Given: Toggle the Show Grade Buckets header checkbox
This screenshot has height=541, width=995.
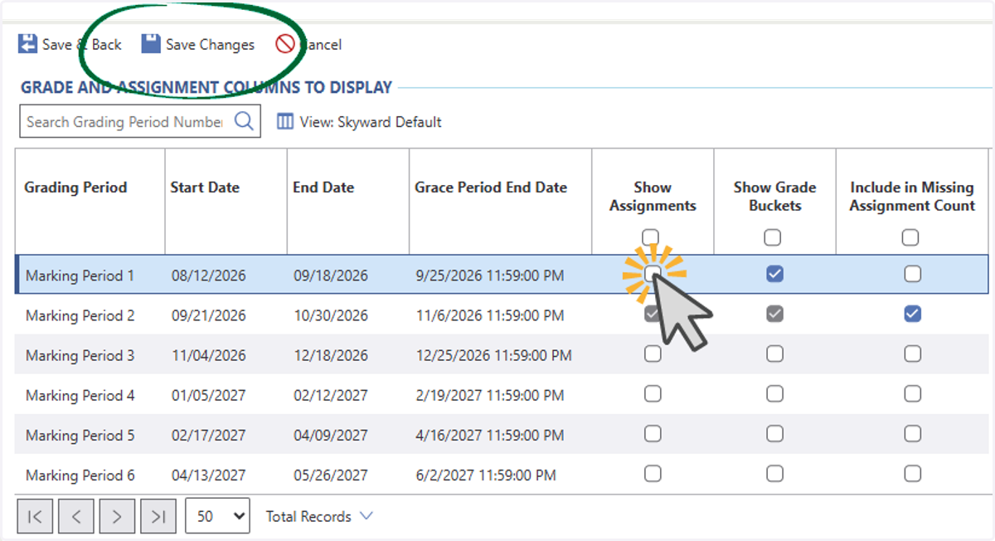Looking at the screenshot, I should pos(773,238).
